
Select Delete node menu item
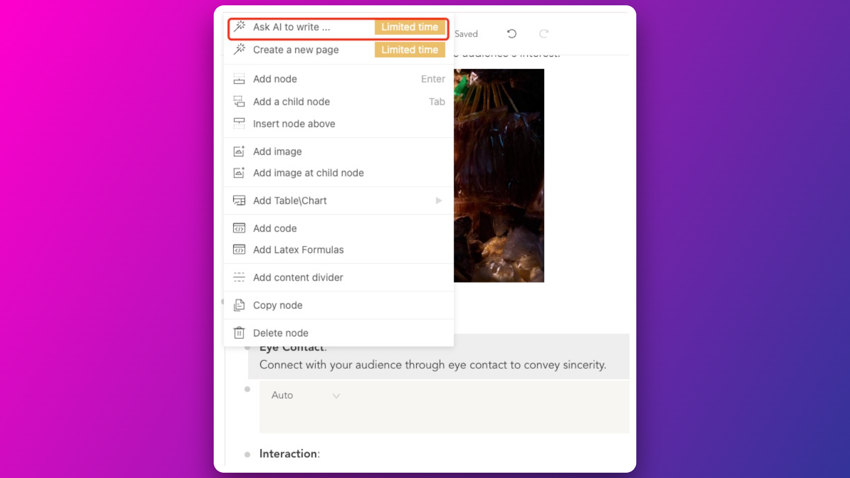point(281,333)
